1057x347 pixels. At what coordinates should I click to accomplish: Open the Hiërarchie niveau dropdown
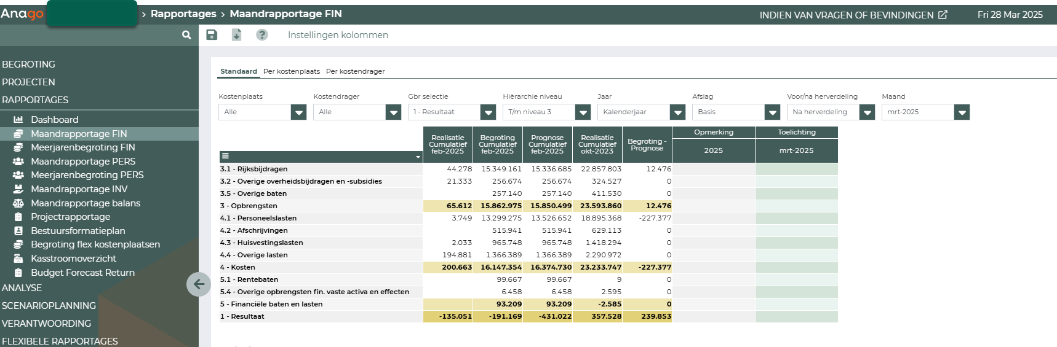546,112
